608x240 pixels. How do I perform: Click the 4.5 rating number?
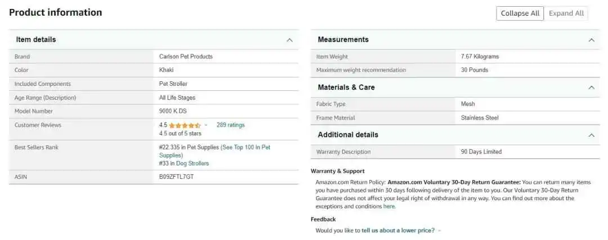coord(163,125)
